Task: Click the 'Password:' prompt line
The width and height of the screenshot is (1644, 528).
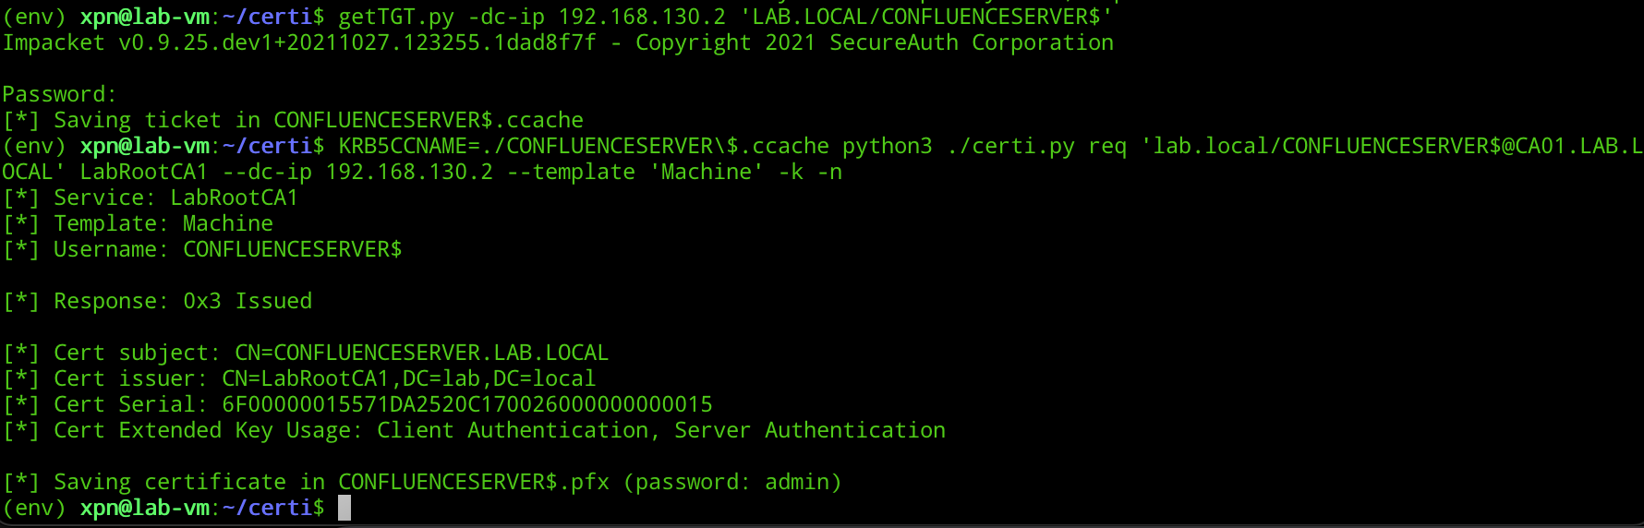Action: coord(59,94)
